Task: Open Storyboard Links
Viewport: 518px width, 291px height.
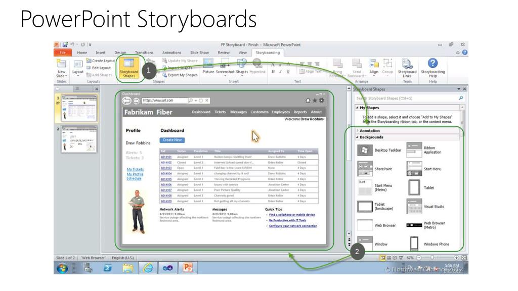Action: [407, 68]
